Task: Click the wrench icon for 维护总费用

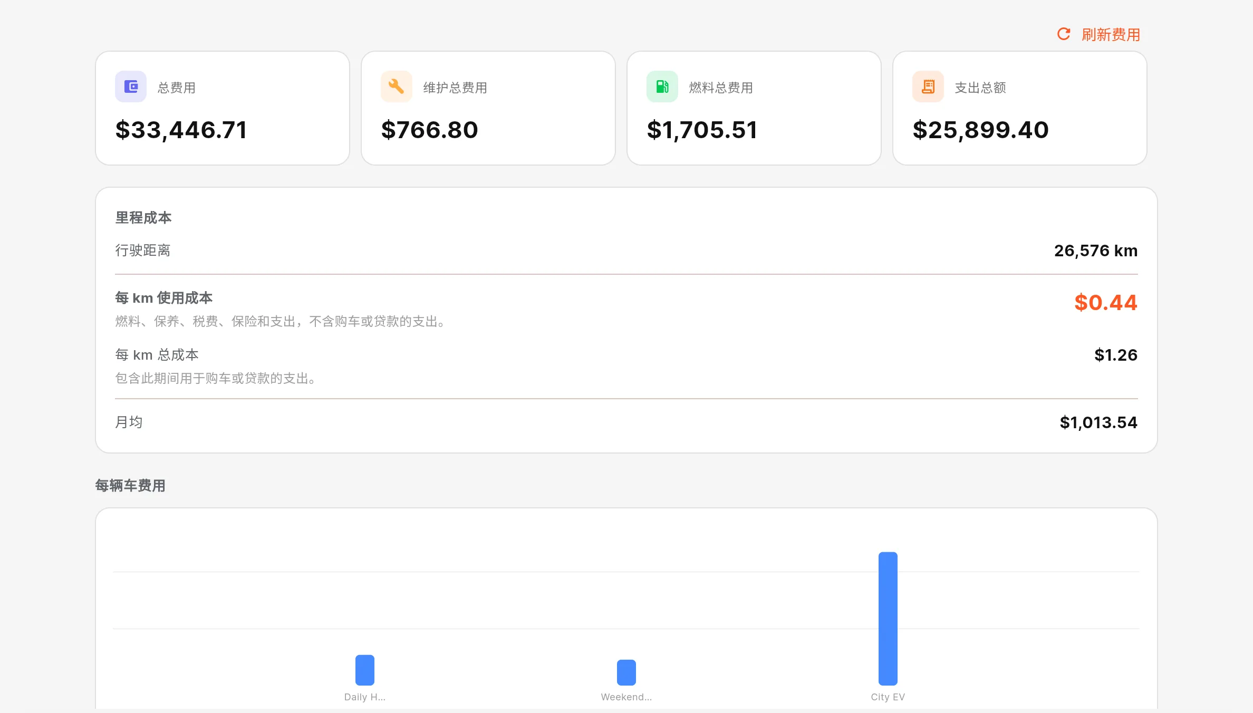Action: tap(397, 86)
